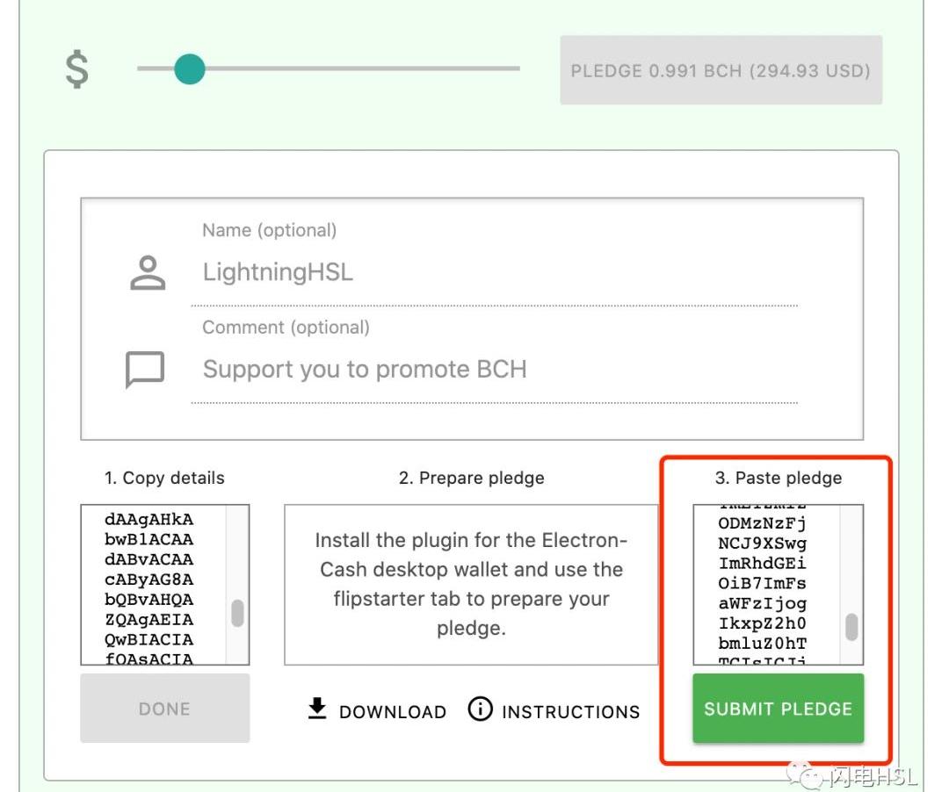The height and width of the screenshot is (792, 949).
Task: Click the Copy details text box
Action: (164, 585)
